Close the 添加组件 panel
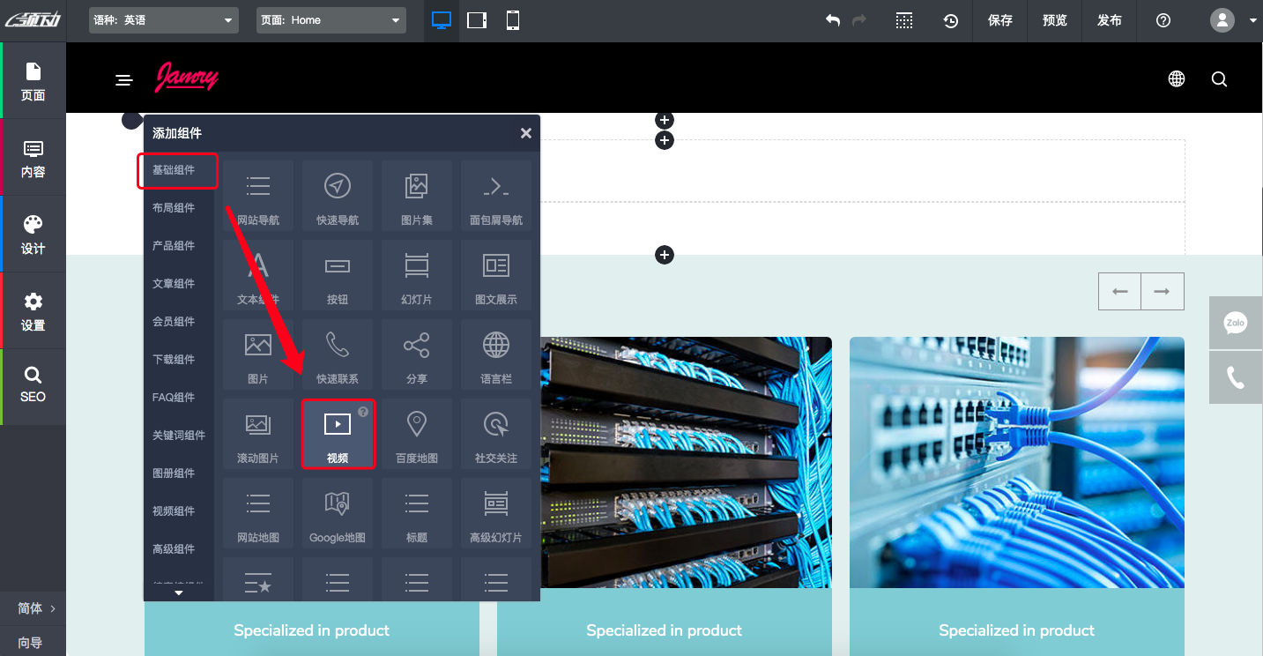This screenshot has height=656, width=1263. click(526, 133)
